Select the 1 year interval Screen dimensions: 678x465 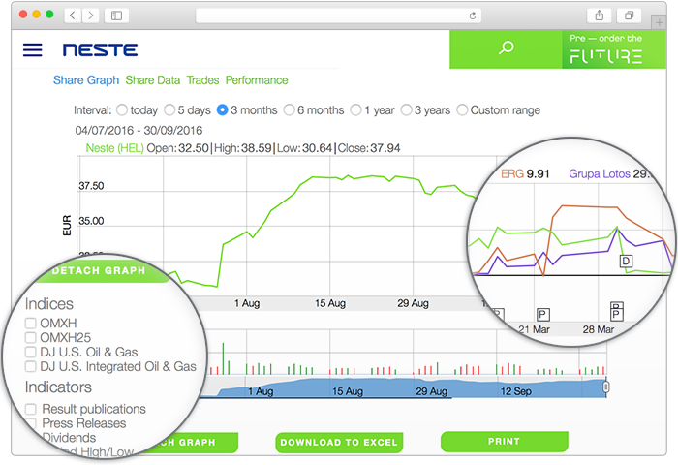pos(356,110)
